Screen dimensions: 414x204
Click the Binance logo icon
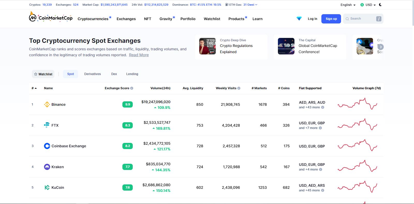[x=47, y=104]
